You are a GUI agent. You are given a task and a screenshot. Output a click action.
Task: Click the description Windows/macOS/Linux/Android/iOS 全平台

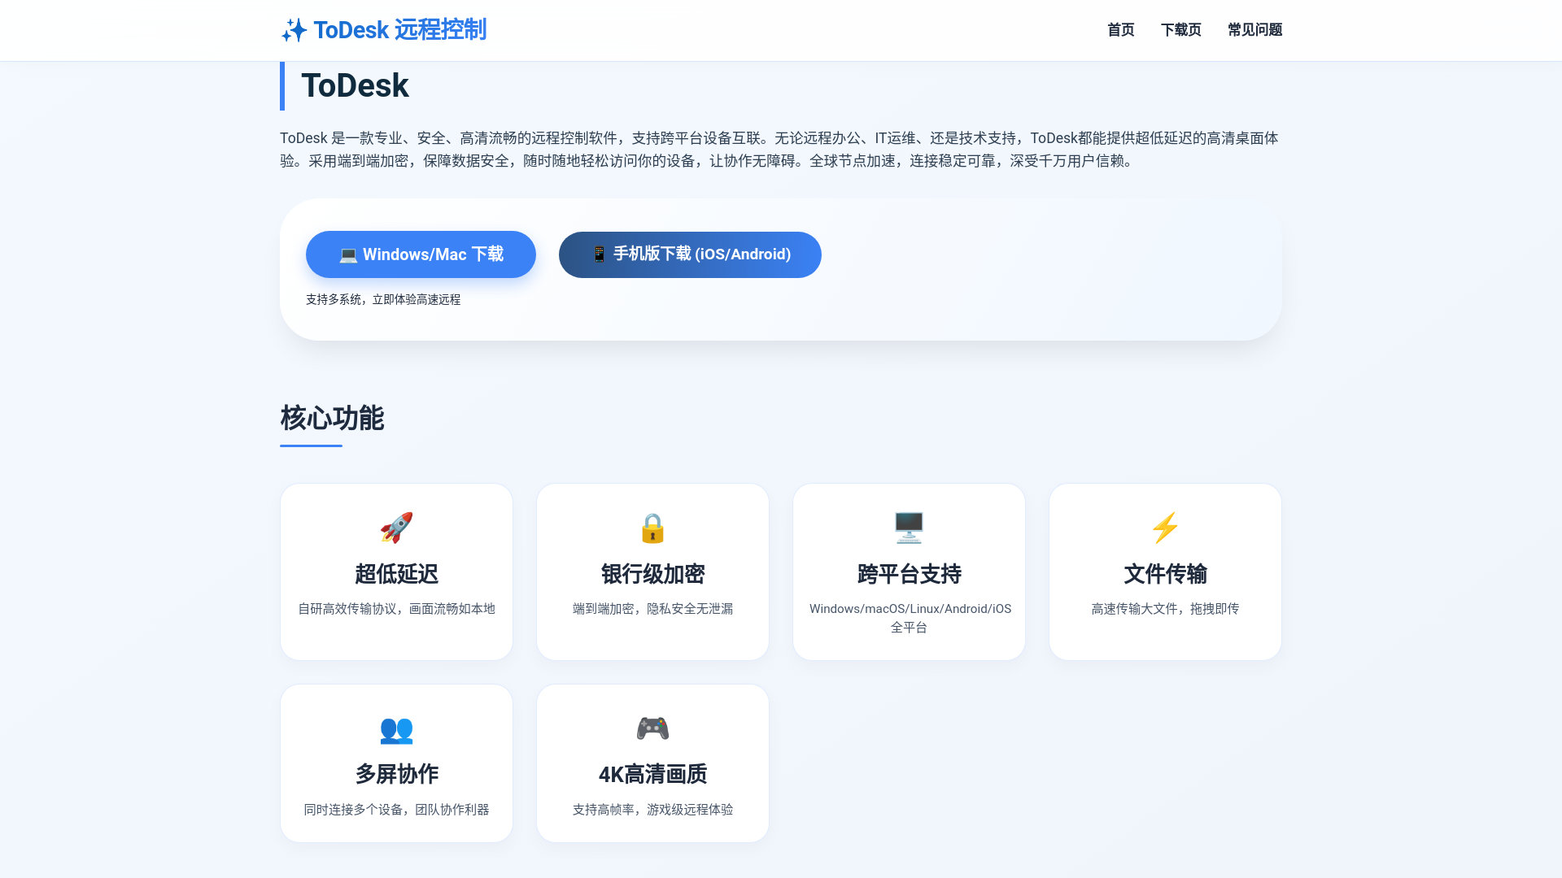(x=910, y=618)
